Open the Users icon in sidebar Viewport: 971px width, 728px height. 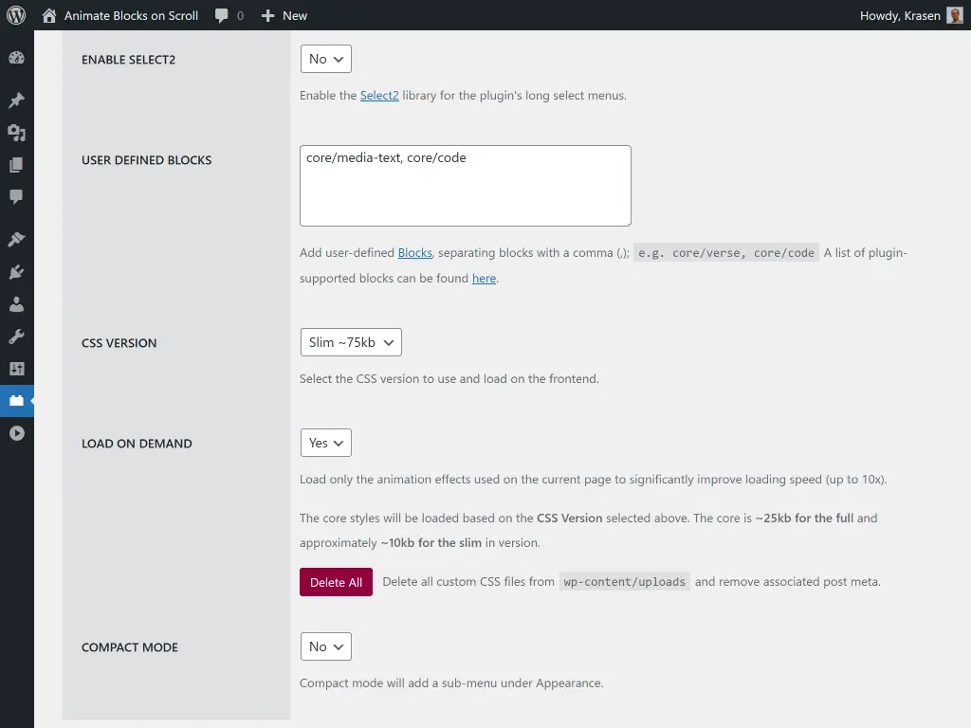[x=17, y=304]
